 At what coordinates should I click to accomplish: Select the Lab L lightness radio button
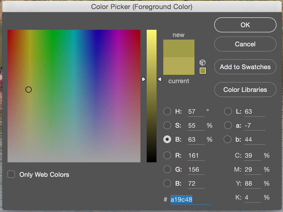[228, 111]
